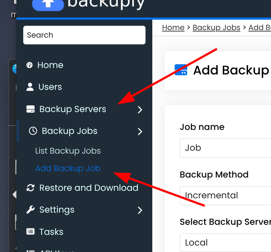Click the Restore and Download sync icon

(x=30, y=188)
